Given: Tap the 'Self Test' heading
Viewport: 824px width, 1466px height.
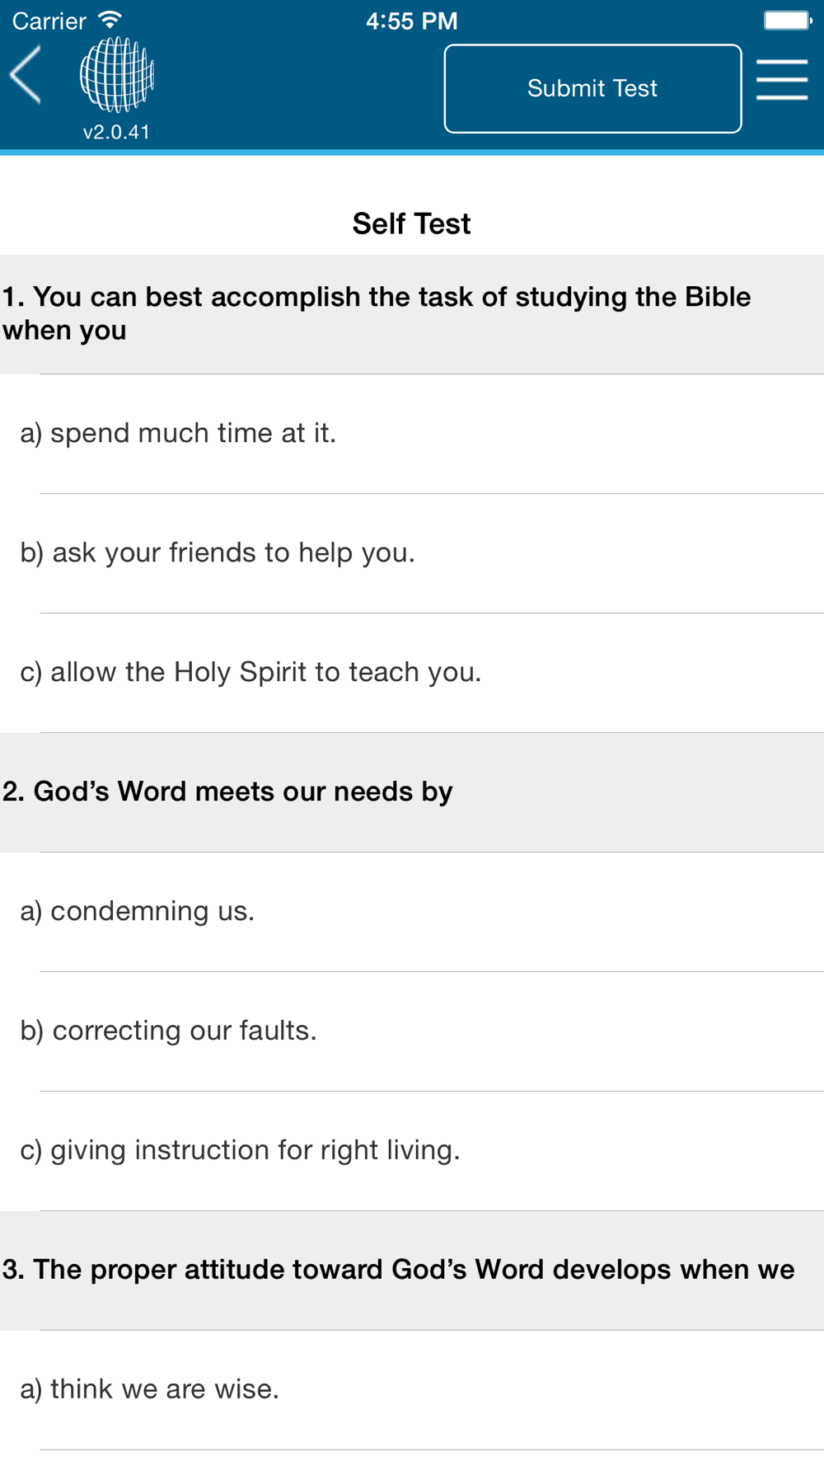Looking at the screenshot, I should [x=411, y=223].
